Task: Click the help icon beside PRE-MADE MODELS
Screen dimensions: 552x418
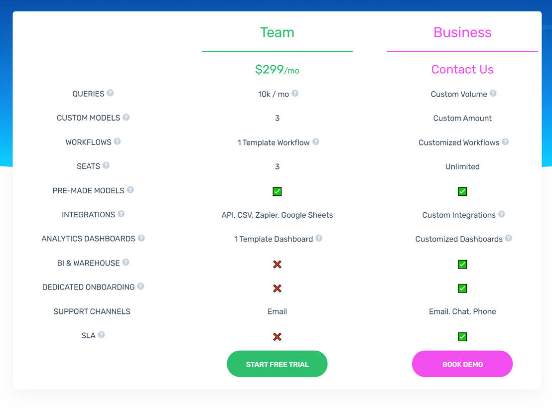Action: pyautogui.click(x=130, y=190)
